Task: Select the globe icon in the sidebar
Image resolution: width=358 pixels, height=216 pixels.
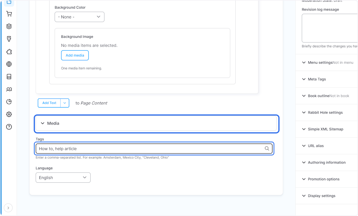Action: click(9, 64)
